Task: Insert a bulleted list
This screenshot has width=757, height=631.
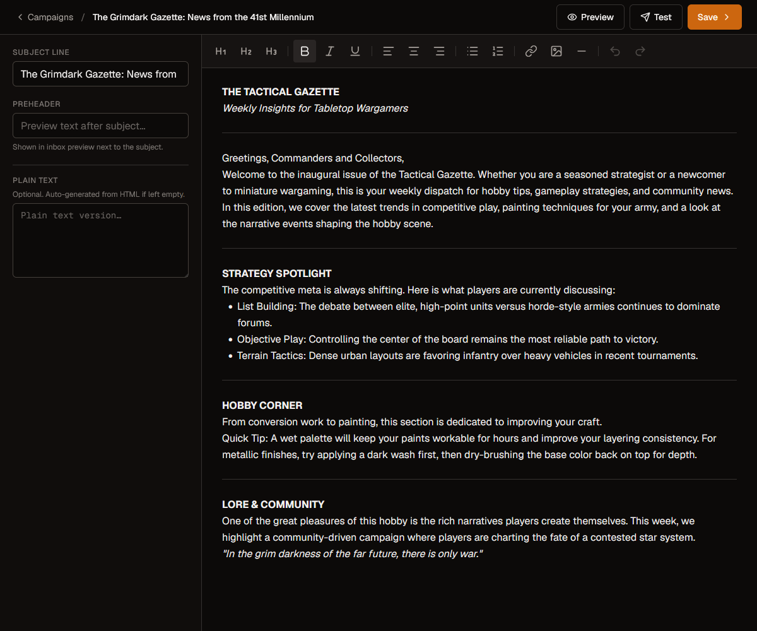Action: 472,51
